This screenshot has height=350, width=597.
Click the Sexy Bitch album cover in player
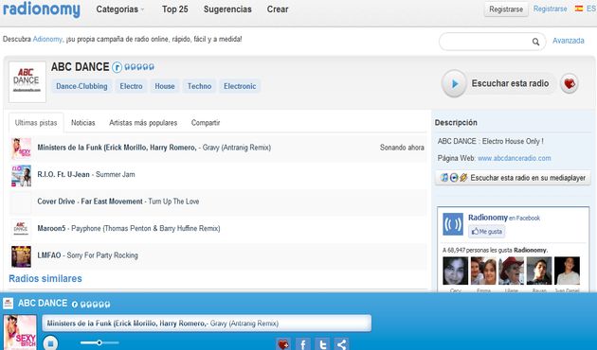20,333
